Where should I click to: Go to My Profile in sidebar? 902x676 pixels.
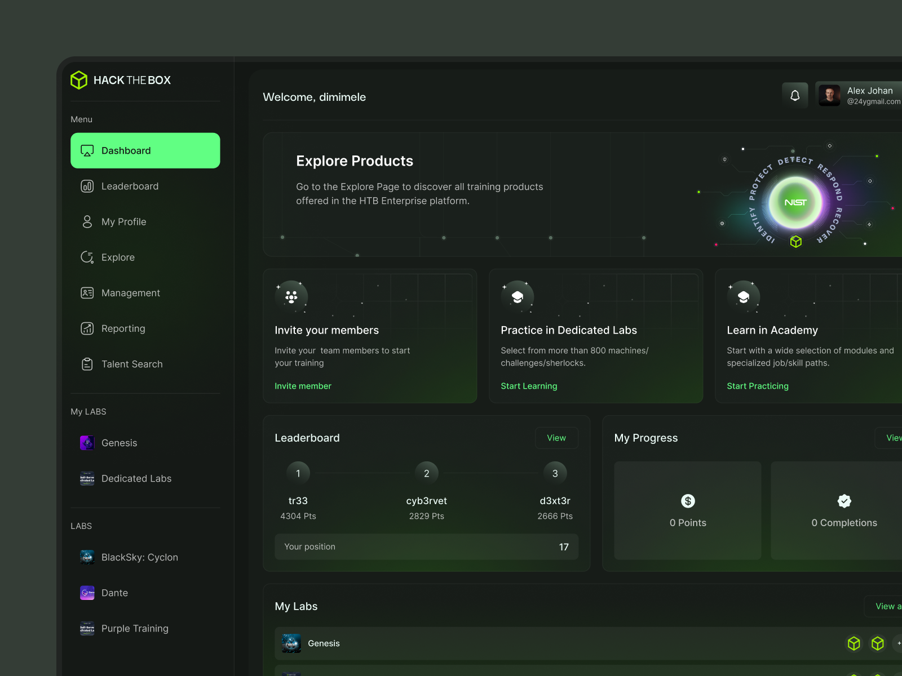[123, 222]
